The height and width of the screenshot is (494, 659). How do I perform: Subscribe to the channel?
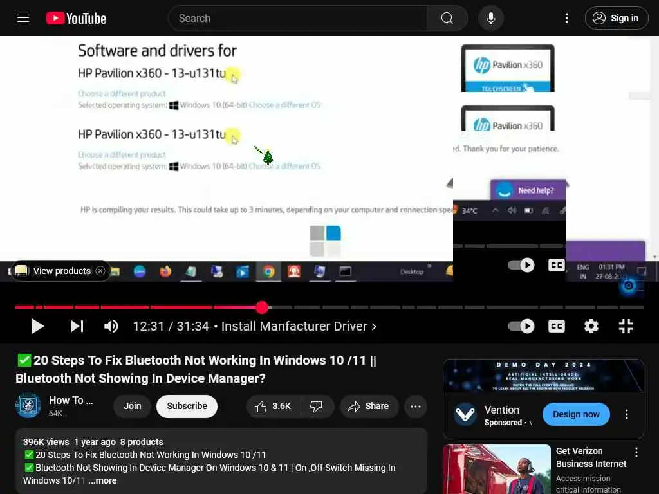pos(187,407)
